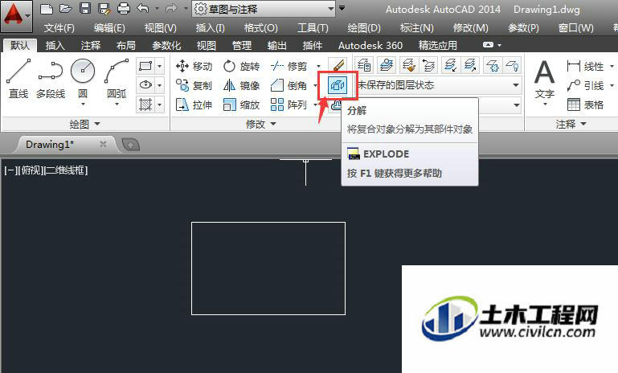Viewport: 618px width, 373px height.
Task: Activate the Stretch (拉伸) tool
Action: click(x=194, y=105)
